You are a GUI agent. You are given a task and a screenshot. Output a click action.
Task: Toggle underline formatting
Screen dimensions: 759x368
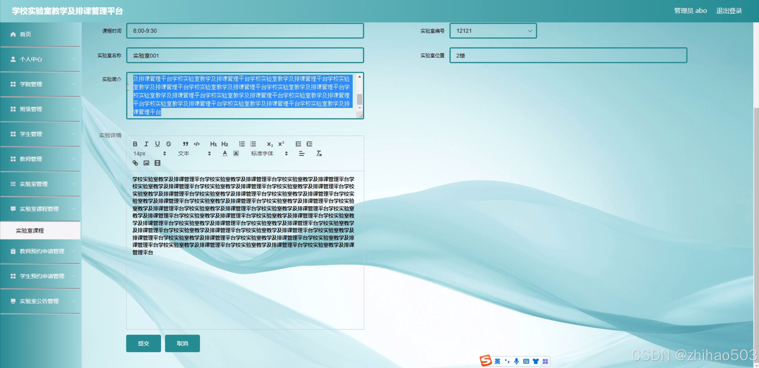[x=157, y=144]
